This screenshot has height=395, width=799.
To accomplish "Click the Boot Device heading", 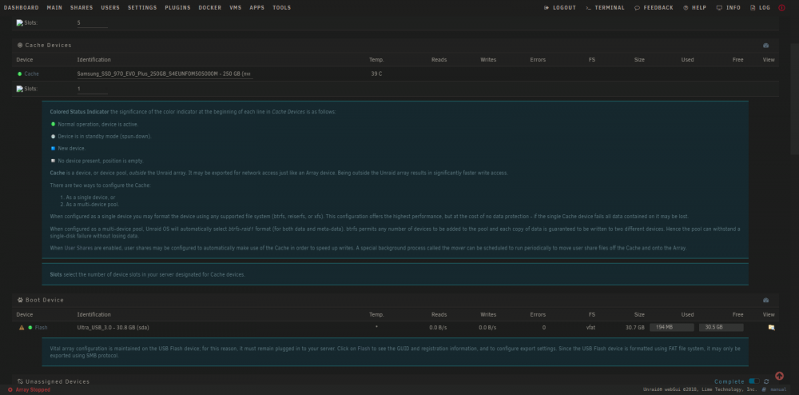I will pos(45,300).
